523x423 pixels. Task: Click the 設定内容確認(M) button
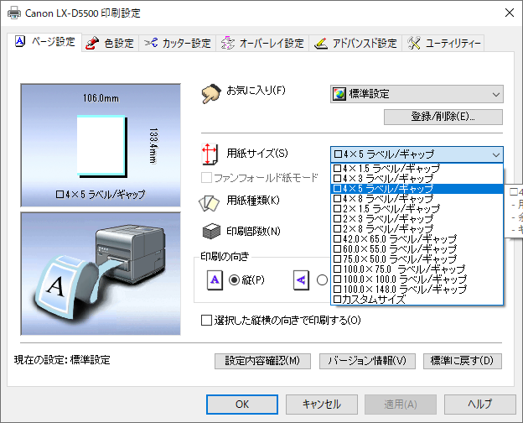(262, 361)
